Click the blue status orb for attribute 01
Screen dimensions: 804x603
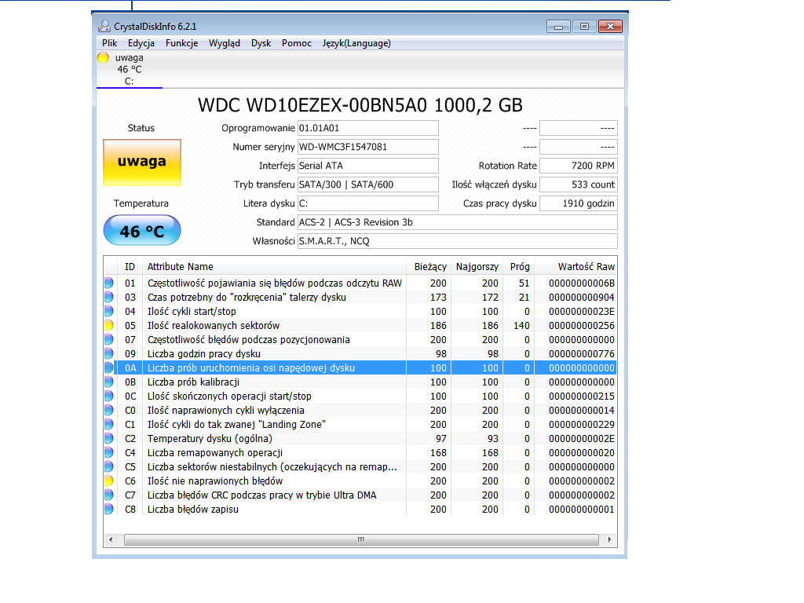[108, 283]
